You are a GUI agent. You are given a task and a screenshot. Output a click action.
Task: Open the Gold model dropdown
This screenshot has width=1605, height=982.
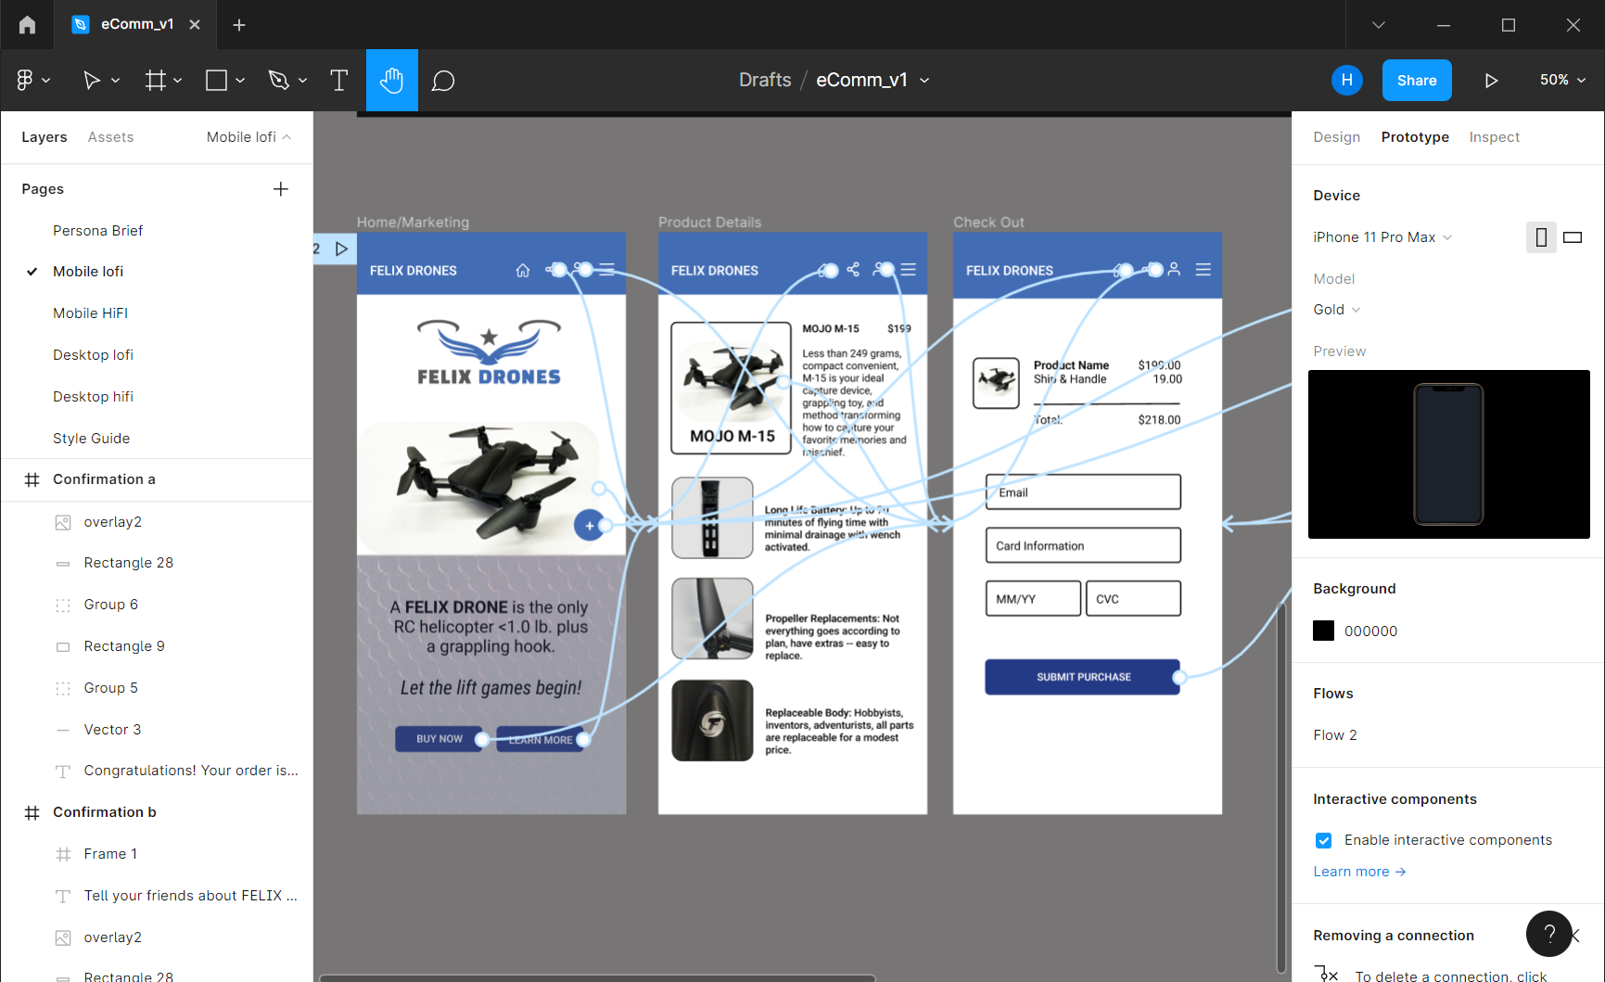coord(1336,310)
